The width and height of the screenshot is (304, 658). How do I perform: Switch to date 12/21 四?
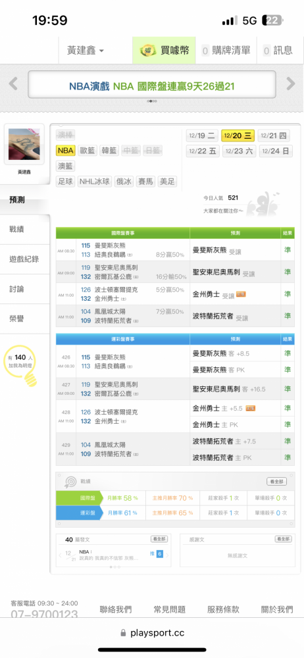(x=274, y=136)
